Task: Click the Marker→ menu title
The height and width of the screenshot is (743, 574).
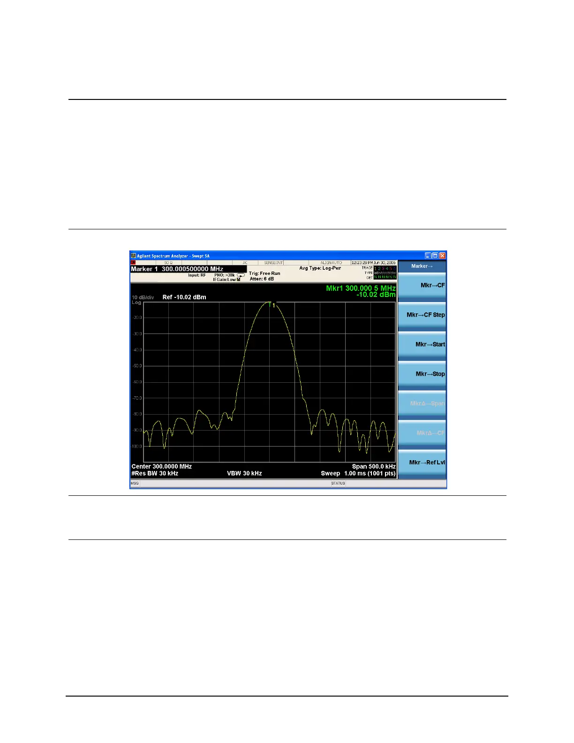Action: 422,266
